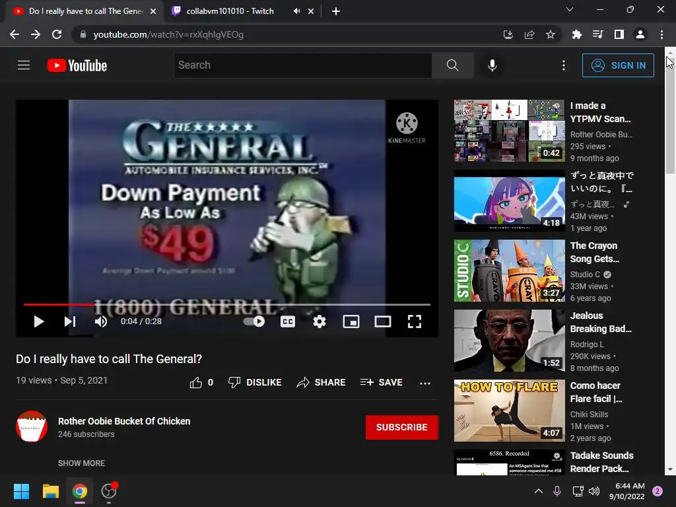Open the YouTube guide hamburger menu
Viewport: 676px width, 507px height.
point(24,65)
